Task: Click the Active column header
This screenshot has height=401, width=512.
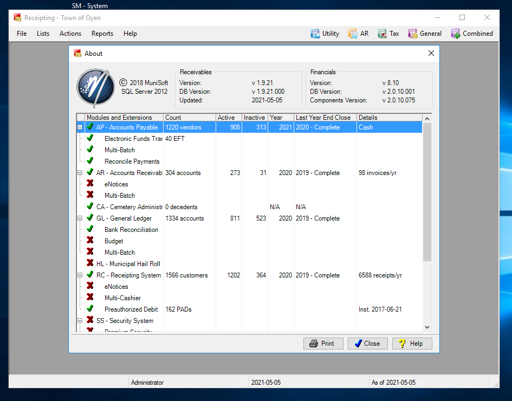Action: (229, 118)
